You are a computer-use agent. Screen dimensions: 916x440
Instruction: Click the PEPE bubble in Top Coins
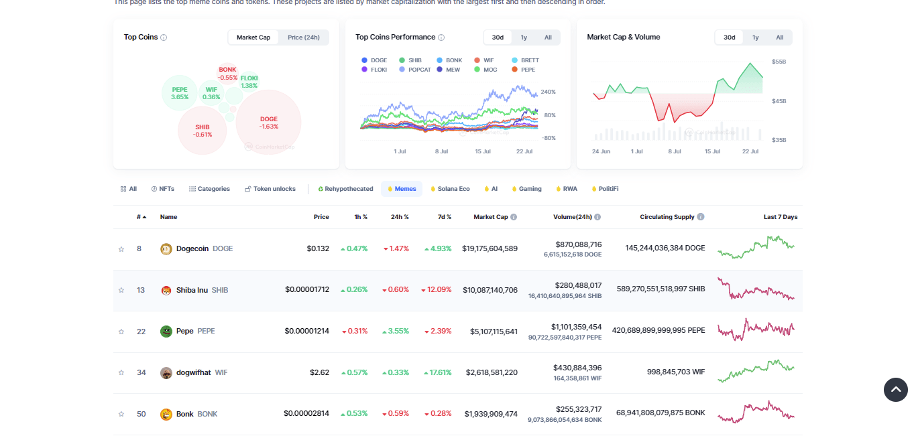tap(180, 93)
